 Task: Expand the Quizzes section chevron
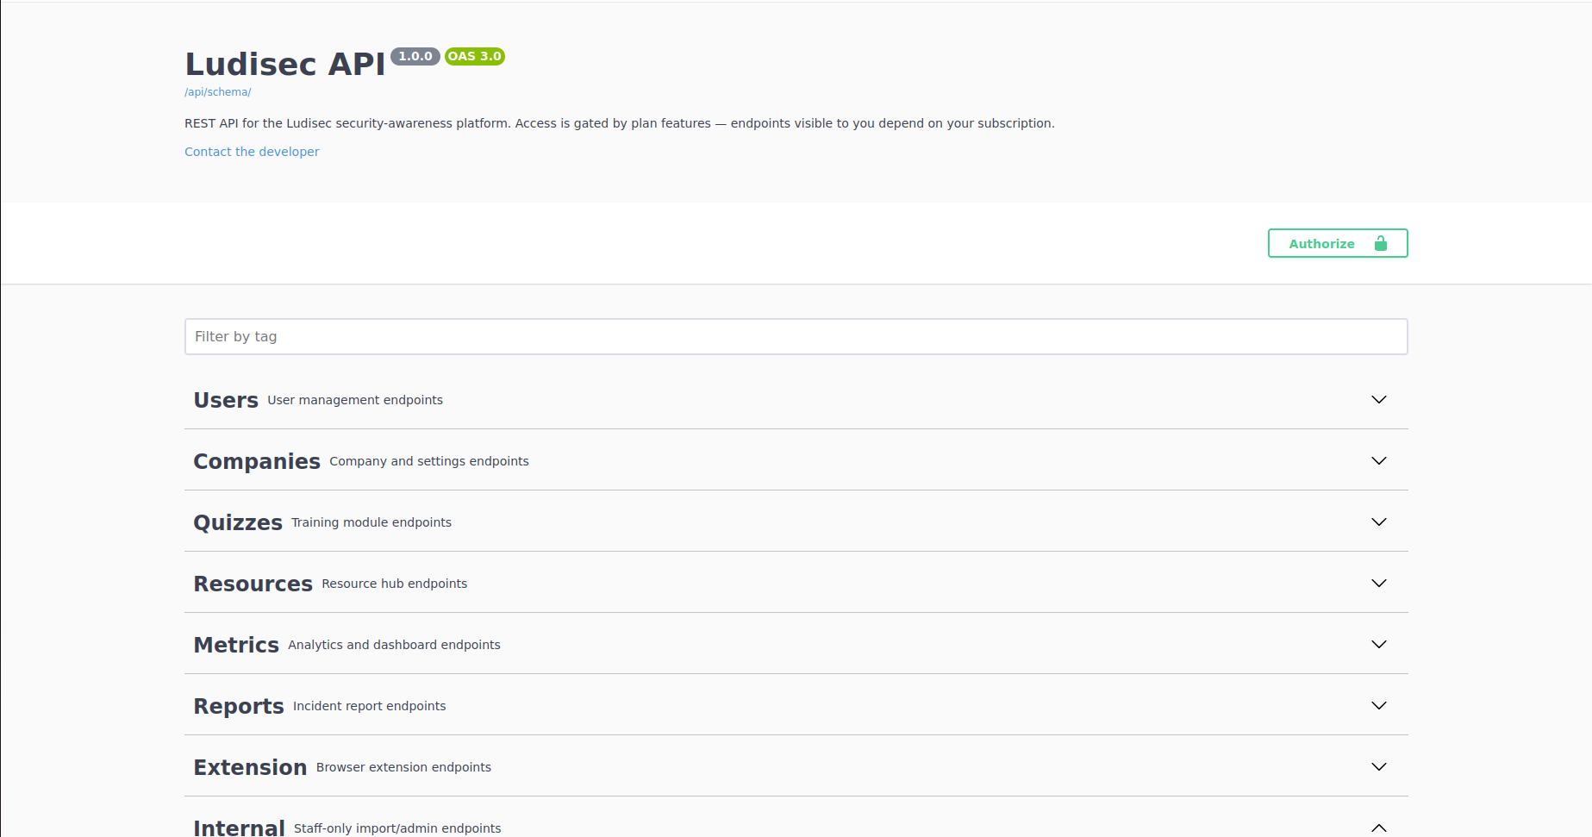point(1379,522)
